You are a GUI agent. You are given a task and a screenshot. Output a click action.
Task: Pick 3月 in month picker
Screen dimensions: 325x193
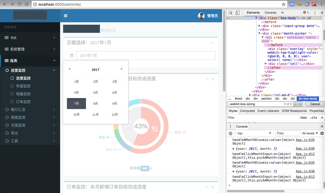[x=114, y=82]
